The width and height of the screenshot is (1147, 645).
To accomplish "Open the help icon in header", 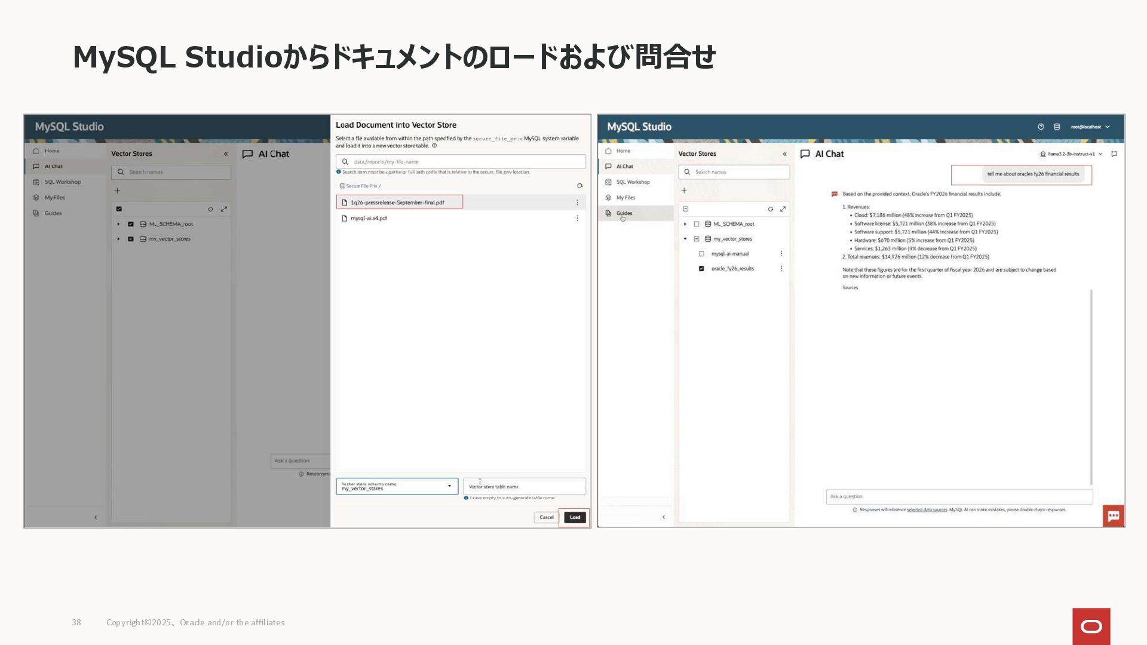I will (1041, 127).
